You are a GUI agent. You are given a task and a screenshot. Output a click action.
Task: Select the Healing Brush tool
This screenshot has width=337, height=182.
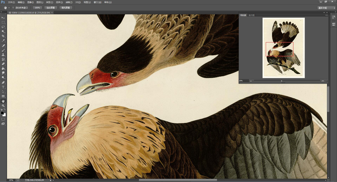[3, 46]
